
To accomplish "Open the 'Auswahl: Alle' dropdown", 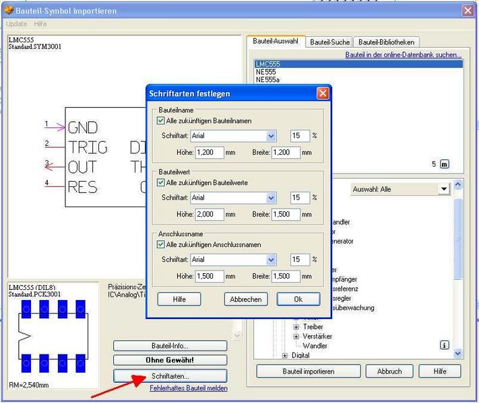I will click(x=443, y=190).
